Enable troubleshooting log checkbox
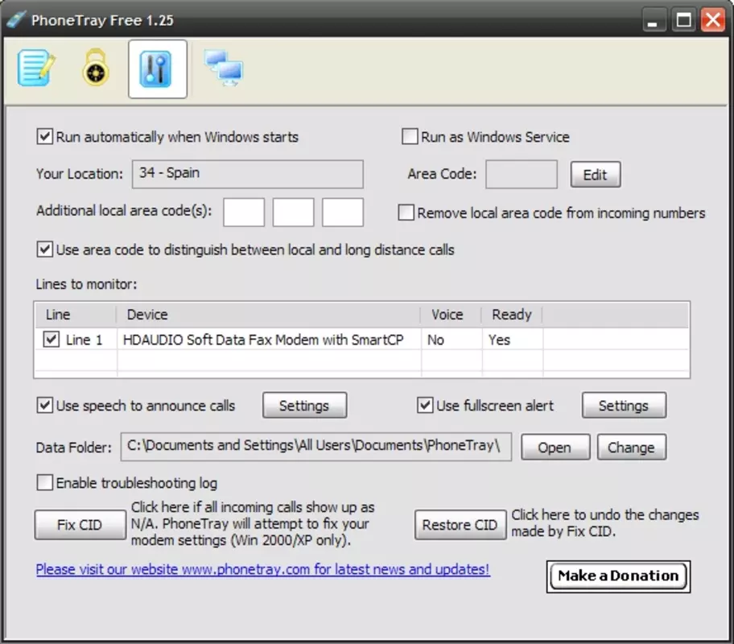734x644 pixels. click(44, 483)
